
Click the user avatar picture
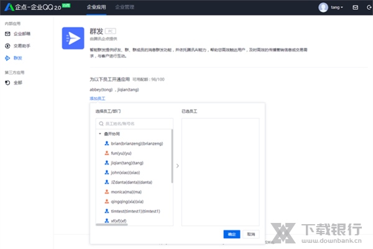pos(323,7)
